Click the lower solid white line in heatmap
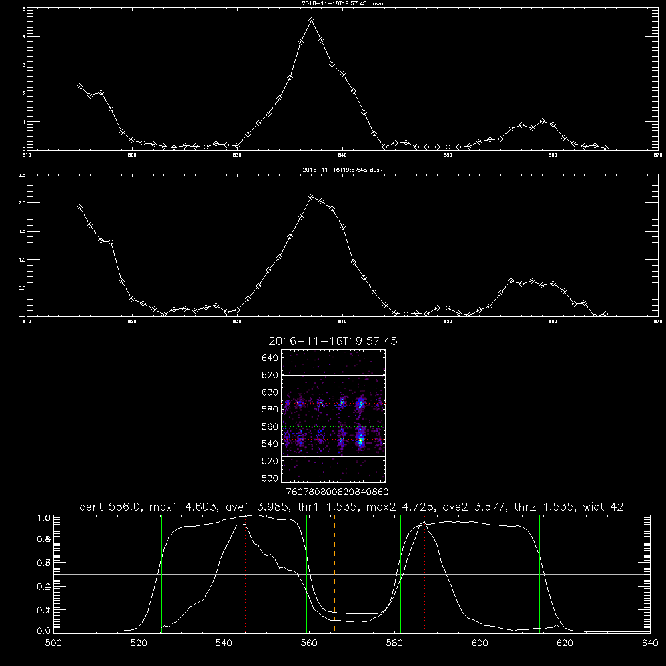 [x=333, y=456]
